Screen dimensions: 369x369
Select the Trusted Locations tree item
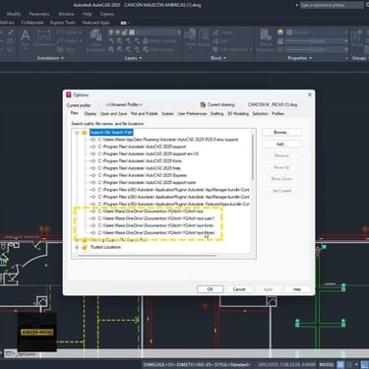point(105,247)
